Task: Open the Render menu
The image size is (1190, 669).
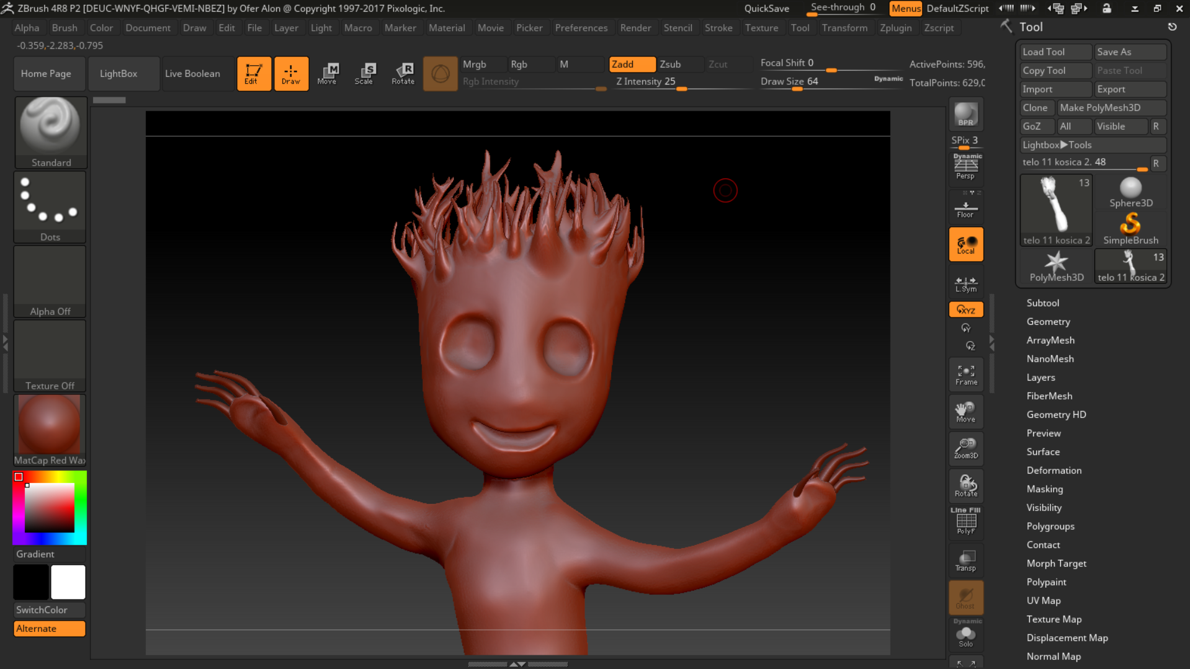Action: [x=635, y=28]
